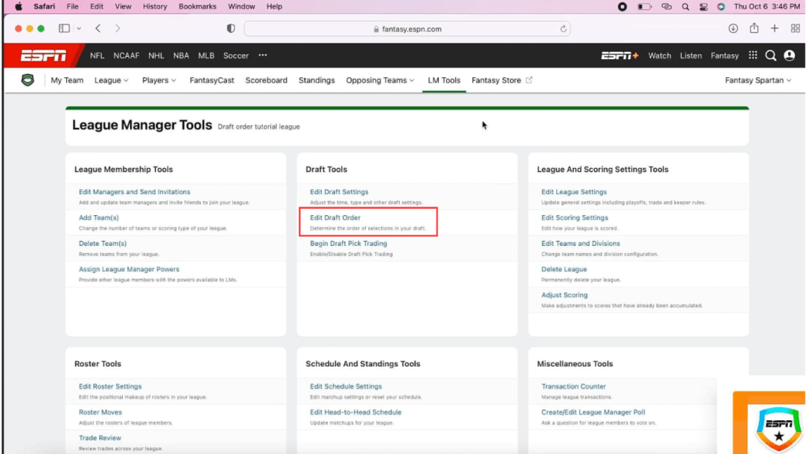807x454 pixels.
Task: Show the Safari tab overview icon
Action: click(795, 28)
